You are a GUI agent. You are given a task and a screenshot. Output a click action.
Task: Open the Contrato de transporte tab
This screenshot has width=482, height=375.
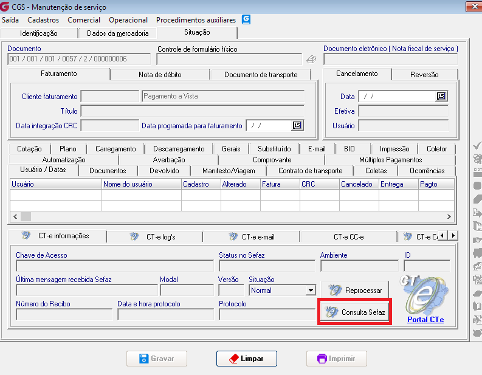coord(310,171)
